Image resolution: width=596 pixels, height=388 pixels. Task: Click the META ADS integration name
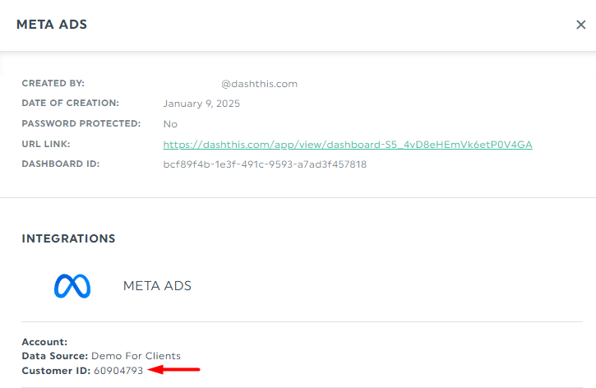click(157, 286)
